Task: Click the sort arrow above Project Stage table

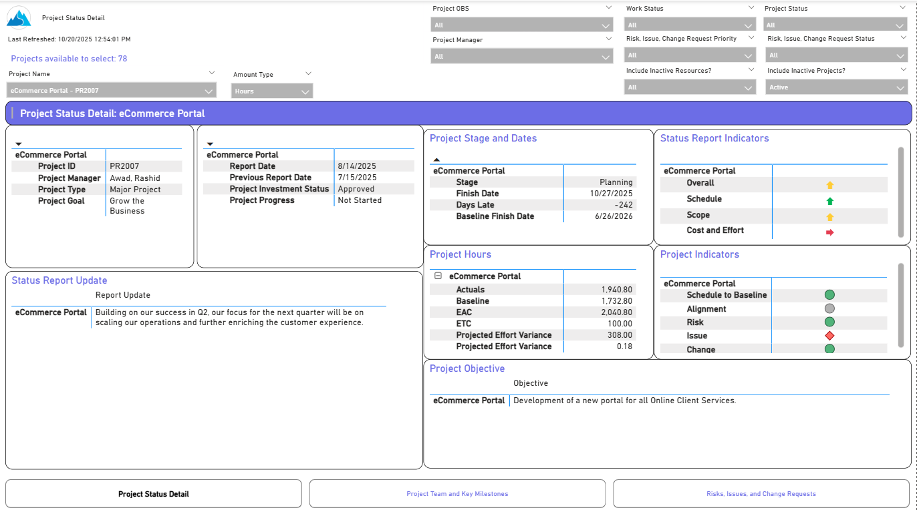Action: click(x=436, y=160)
